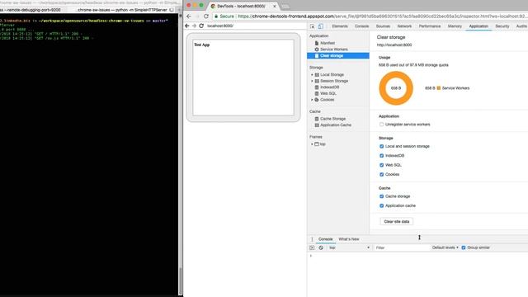Switch to the Memory tab
Viewport: 528px width, 297px height.
click(x=455, y=26)
